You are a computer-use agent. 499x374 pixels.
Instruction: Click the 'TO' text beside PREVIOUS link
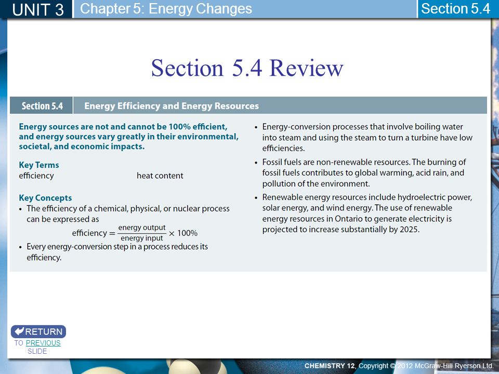19,343
